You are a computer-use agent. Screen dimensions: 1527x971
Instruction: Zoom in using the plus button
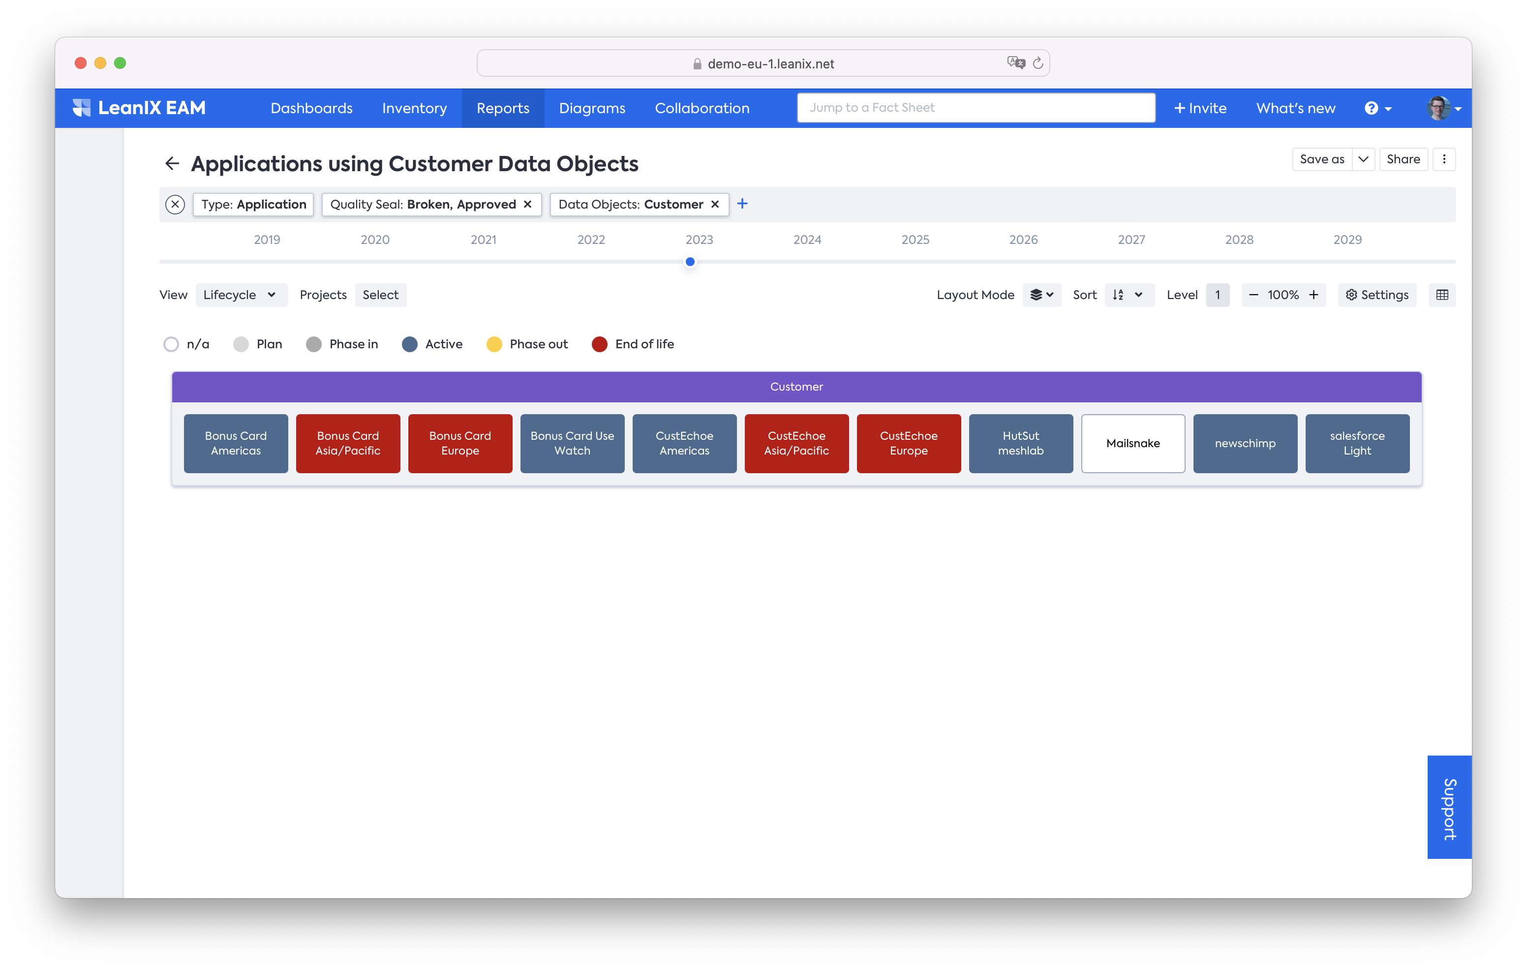tap(1314, 295)
